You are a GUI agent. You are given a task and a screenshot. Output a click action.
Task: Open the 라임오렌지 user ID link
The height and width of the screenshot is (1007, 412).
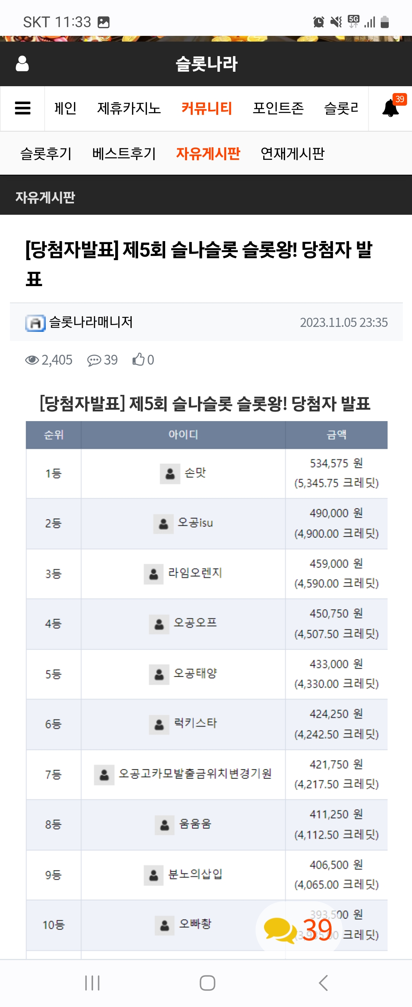[195, 573]
